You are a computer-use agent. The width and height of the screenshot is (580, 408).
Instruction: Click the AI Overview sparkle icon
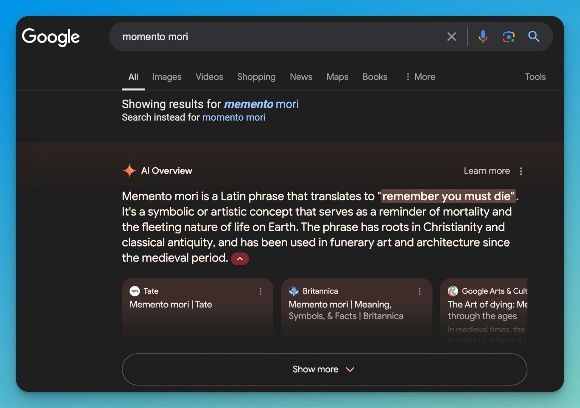(x=129, y=171)
